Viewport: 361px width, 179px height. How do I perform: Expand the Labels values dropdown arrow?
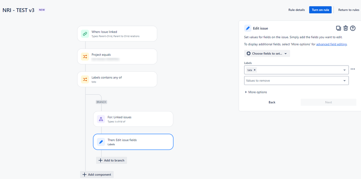click(x=344, y=70)
